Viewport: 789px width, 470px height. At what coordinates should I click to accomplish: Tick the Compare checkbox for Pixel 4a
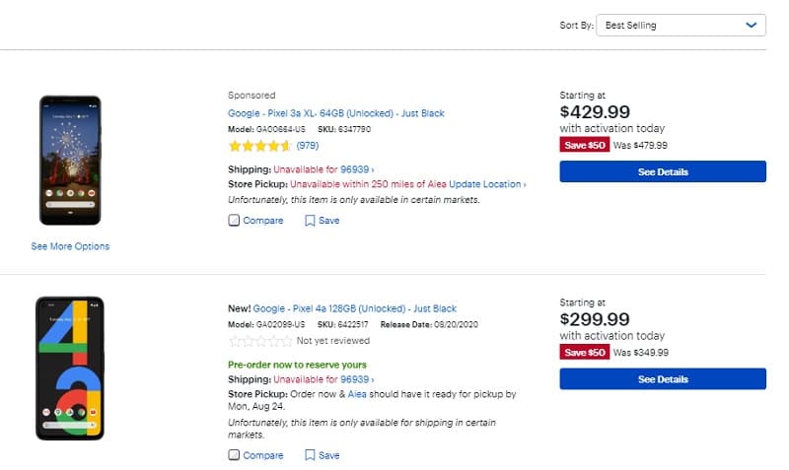pyautogui.click(x=234, y=455)
